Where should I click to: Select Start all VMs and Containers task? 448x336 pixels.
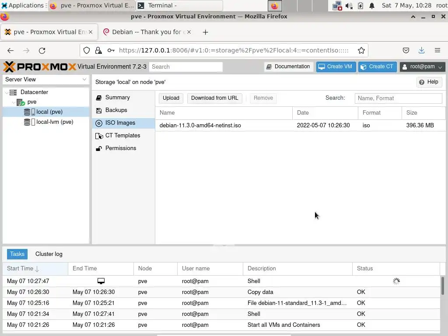pos(221,325)
